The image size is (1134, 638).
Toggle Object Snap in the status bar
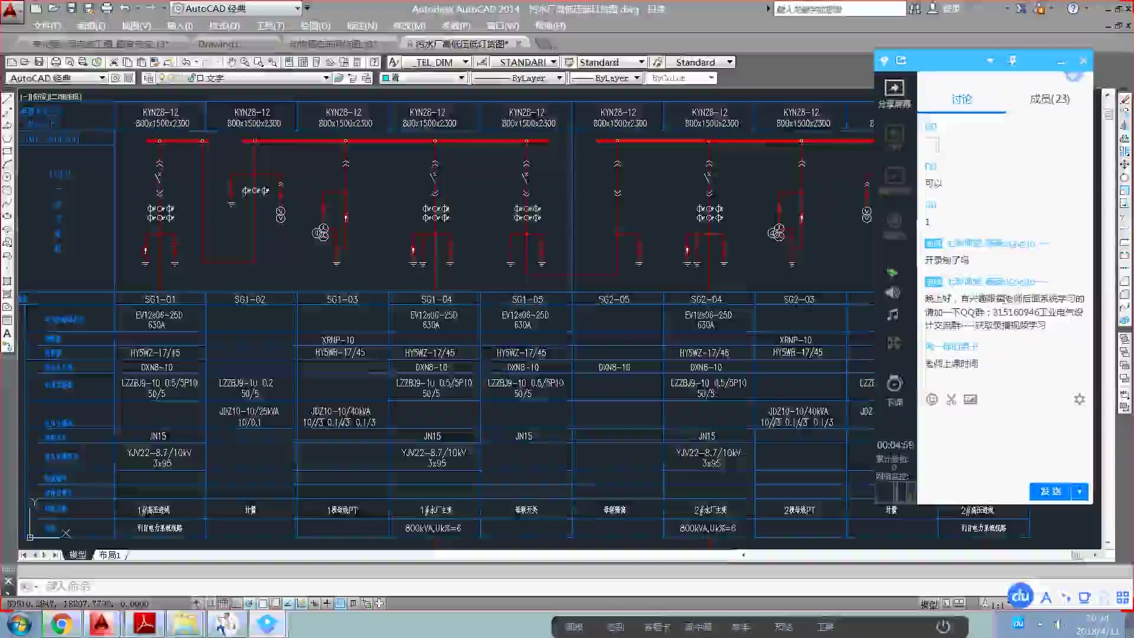pyautogui.click(x=262, y=603)
